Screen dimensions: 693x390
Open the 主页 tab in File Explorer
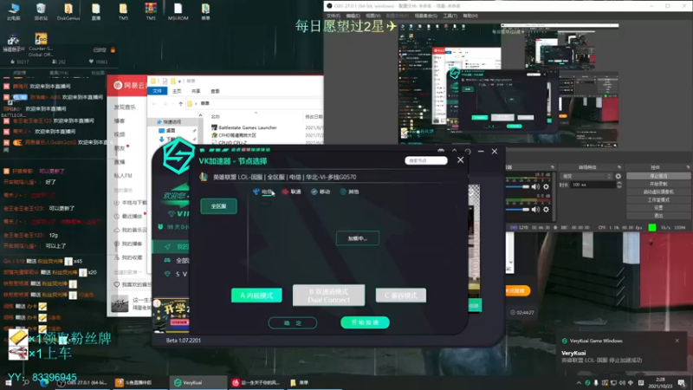177,91
